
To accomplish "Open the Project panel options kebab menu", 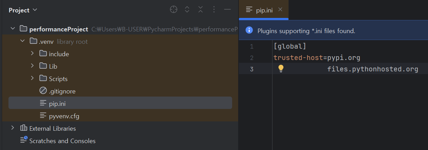I will click(x=214, y=10).
